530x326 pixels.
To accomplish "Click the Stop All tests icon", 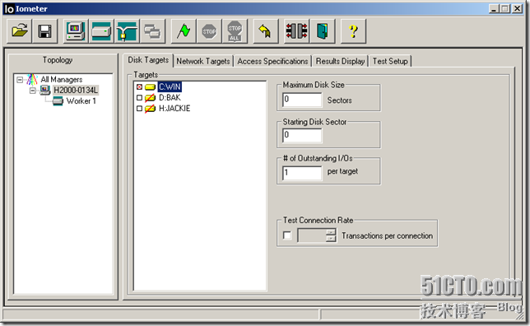I will [235, 31].
